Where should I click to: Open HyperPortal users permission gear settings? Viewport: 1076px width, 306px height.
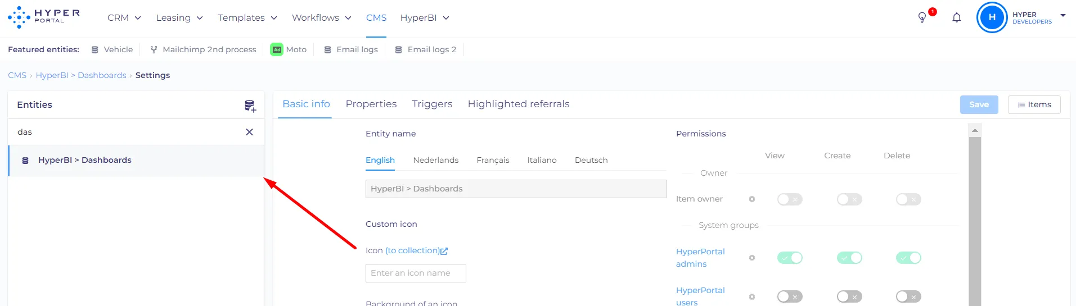752,296
